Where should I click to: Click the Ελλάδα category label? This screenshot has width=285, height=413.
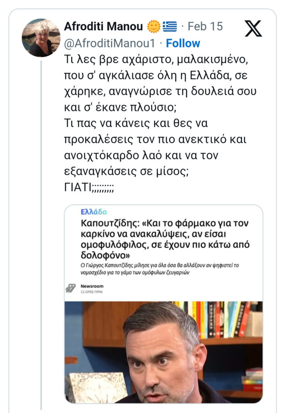click(x=94, y=212)
